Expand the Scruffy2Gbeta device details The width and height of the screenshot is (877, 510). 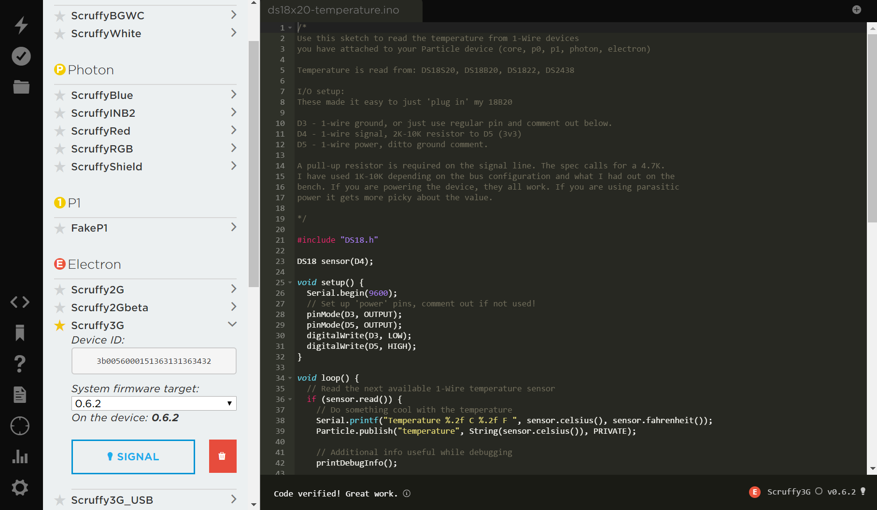233,307
